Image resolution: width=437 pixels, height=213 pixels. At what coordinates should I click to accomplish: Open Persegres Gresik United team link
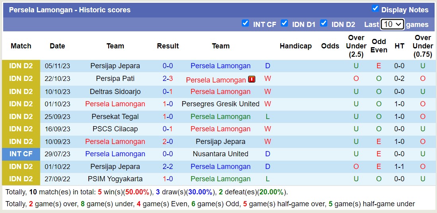(x=220, y=104)
